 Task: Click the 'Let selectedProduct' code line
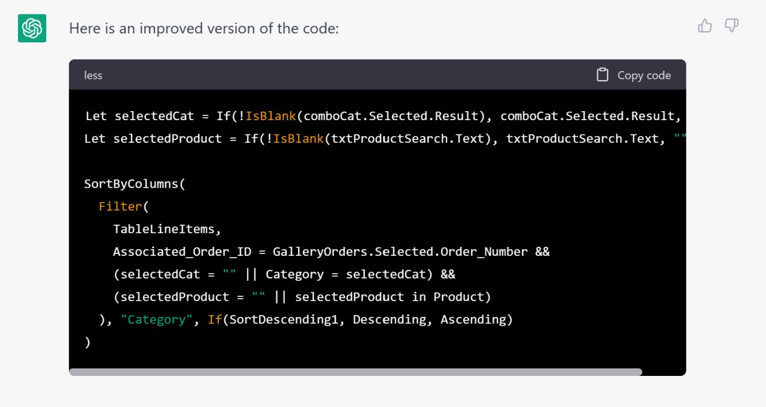point(385,139)
